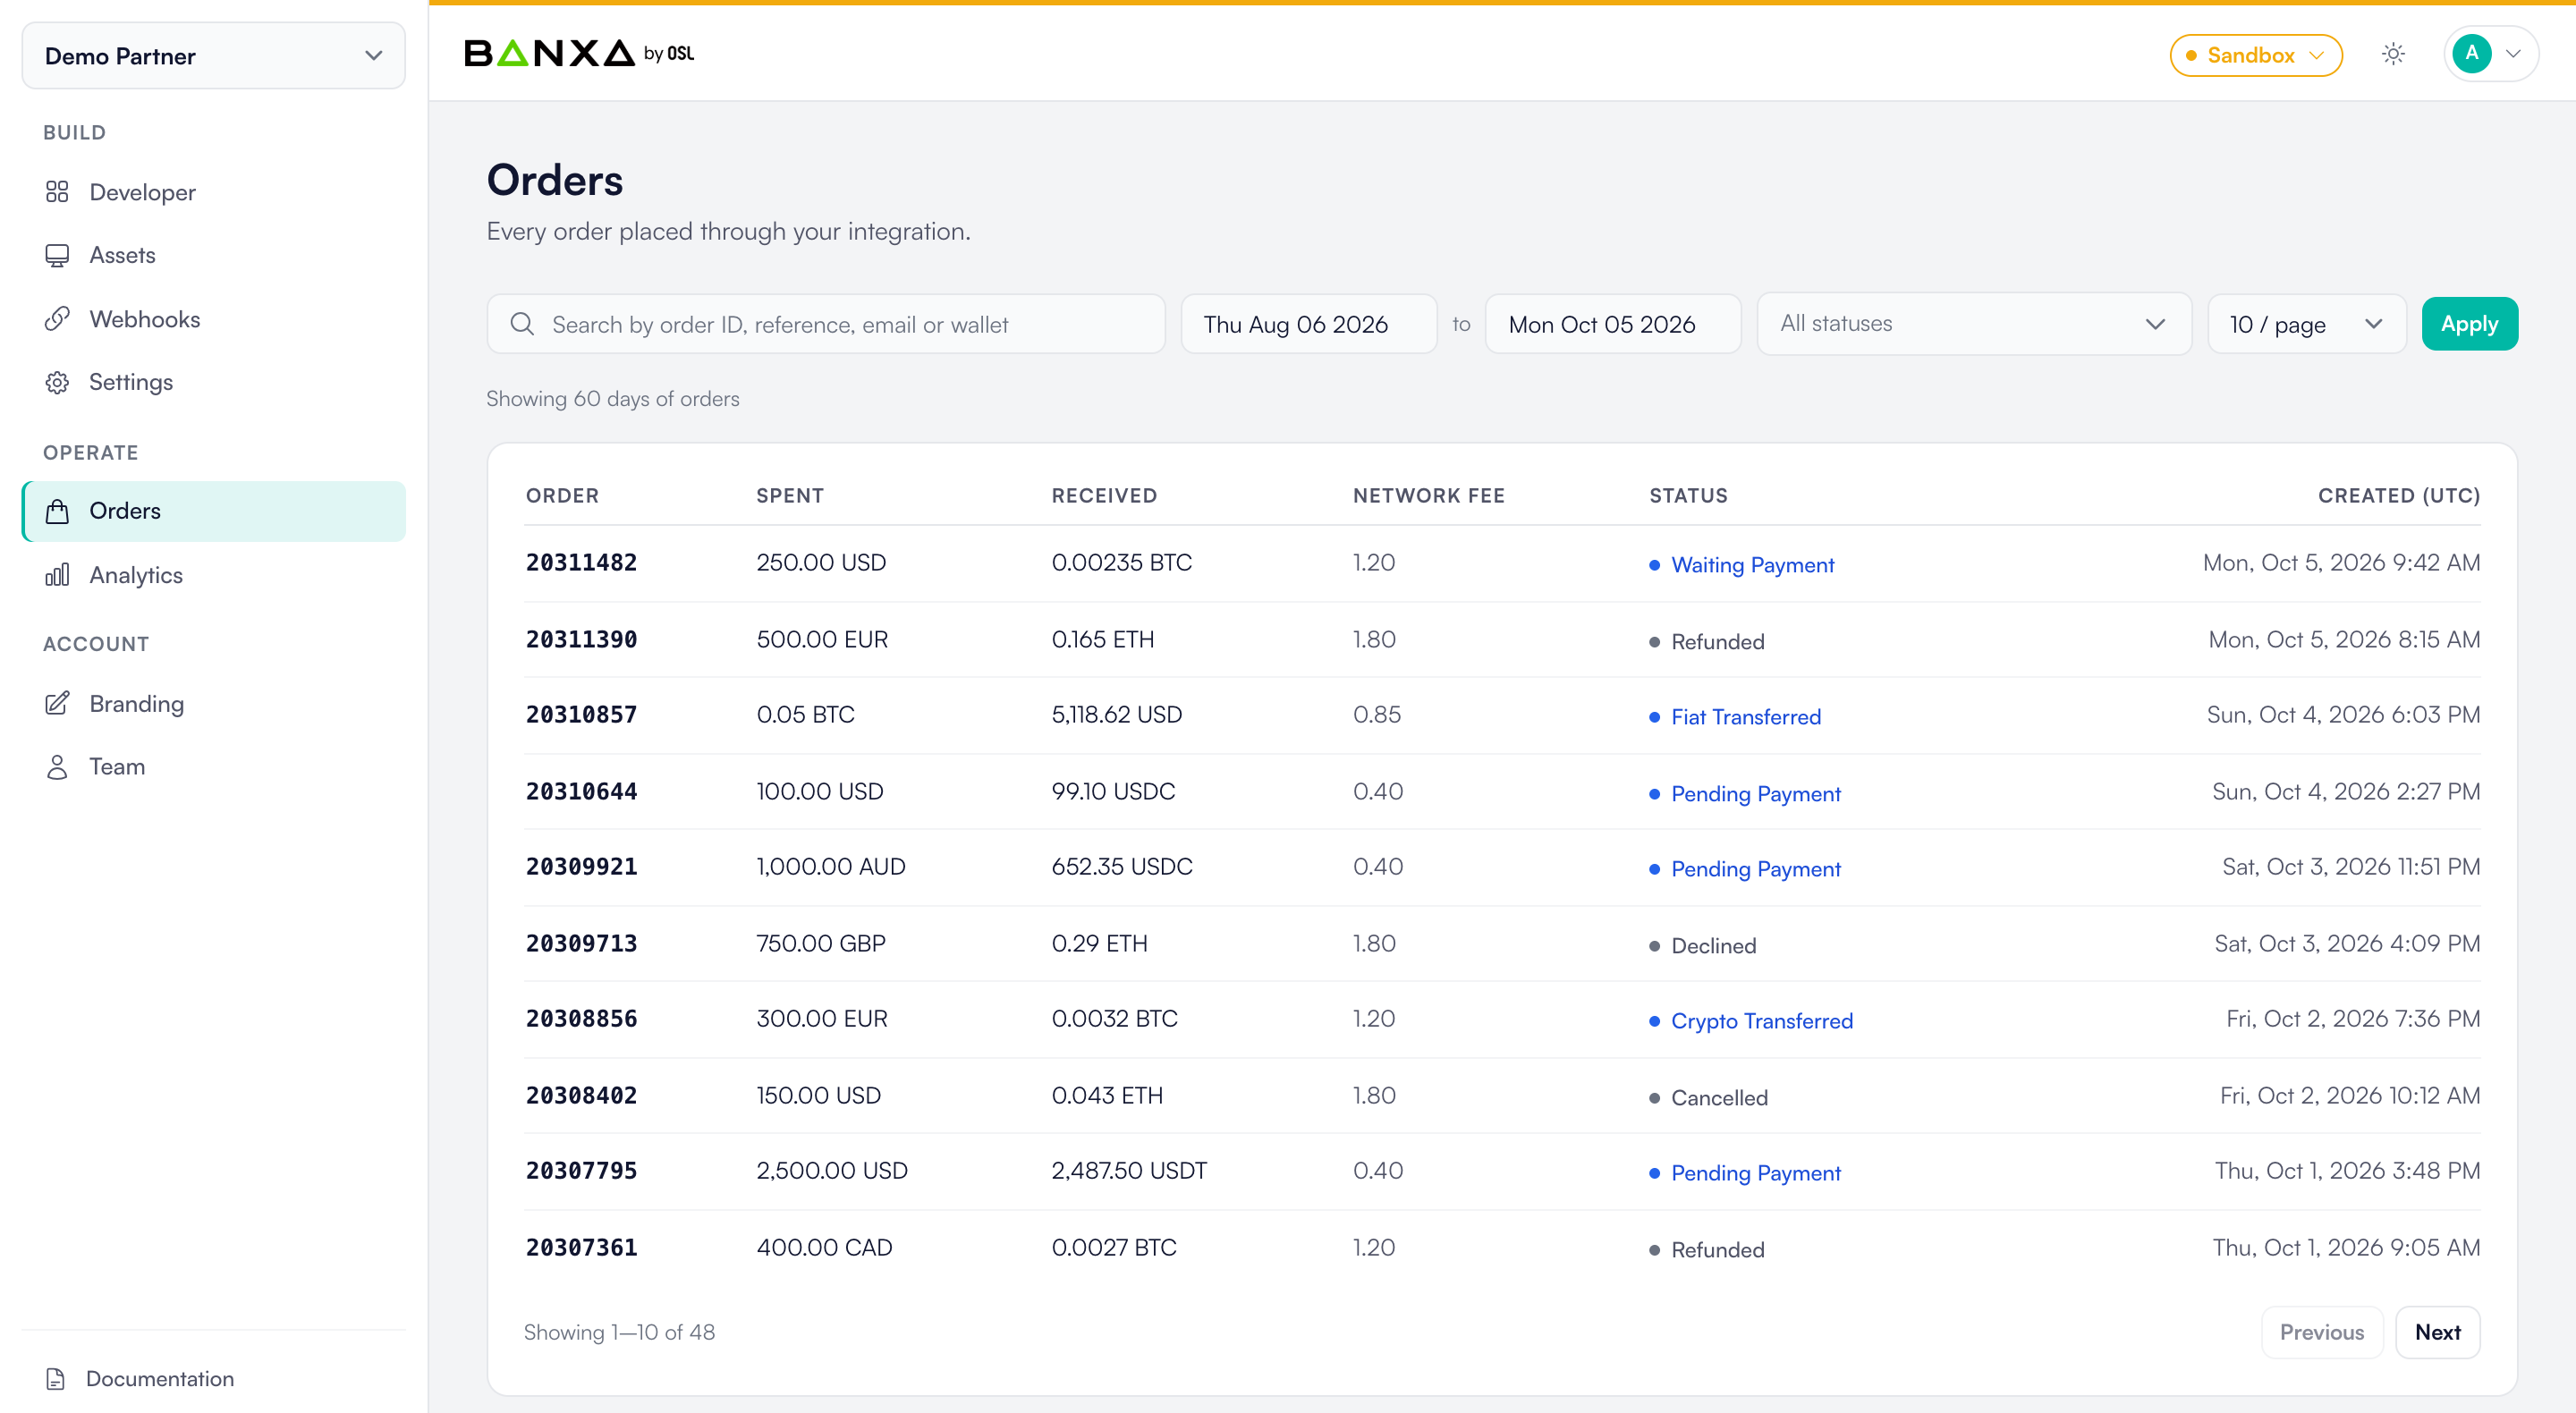Open order 20310857
2576x1413 pixels.
pos(581,715)
